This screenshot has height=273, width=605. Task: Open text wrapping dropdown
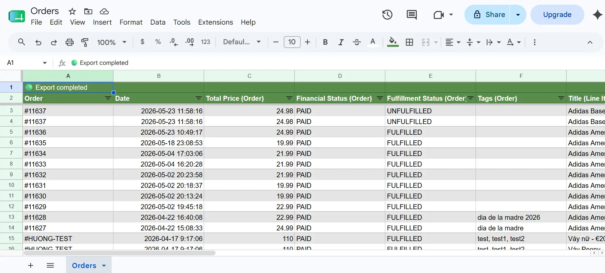click(493, 42)
